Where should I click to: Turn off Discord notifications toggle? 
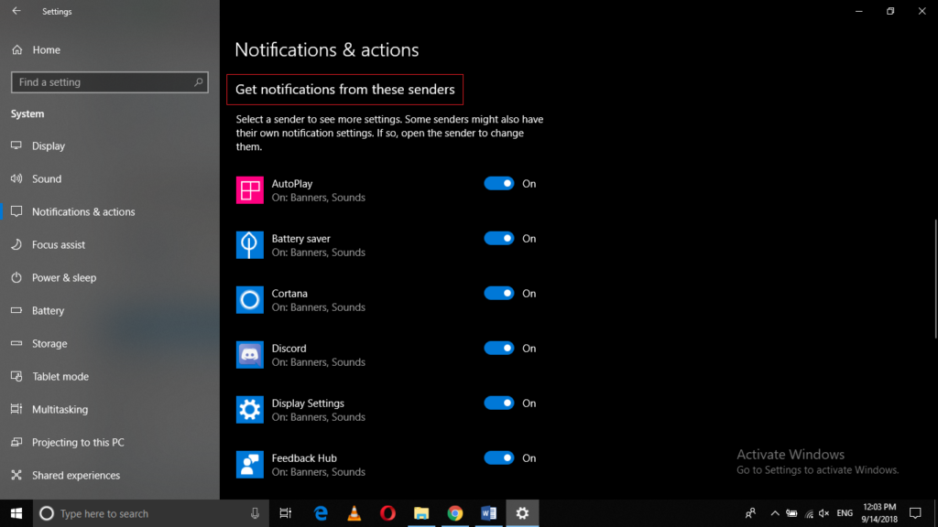click(x=499, y=349)
